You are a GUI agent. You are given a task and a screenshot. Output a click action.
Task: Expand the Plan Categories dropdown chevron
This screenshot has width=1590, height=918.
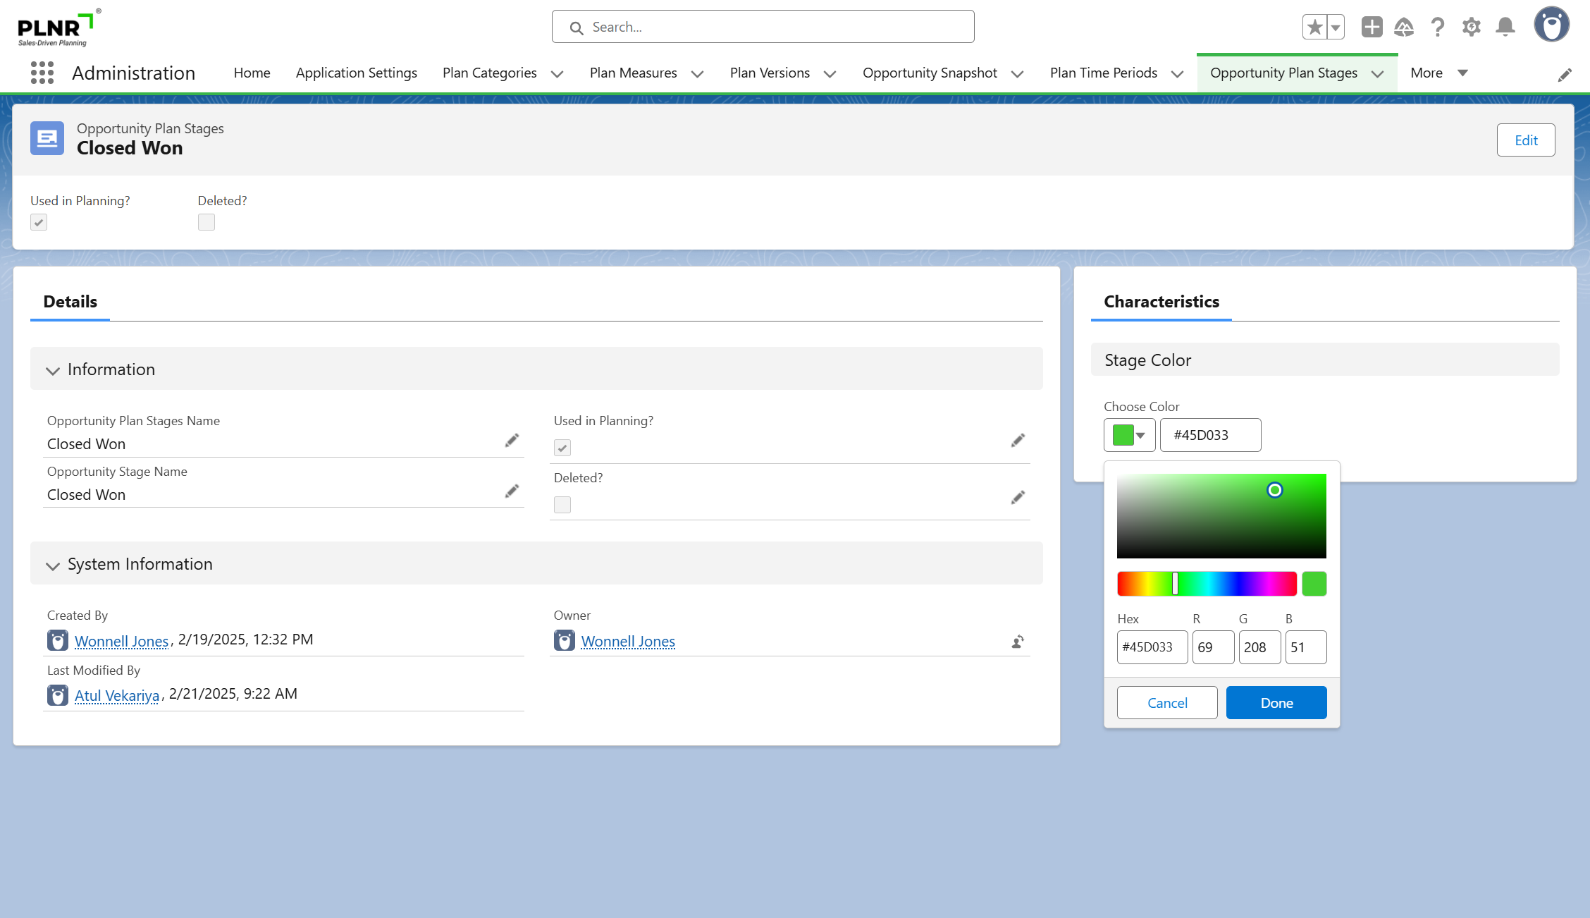(557, 74)
